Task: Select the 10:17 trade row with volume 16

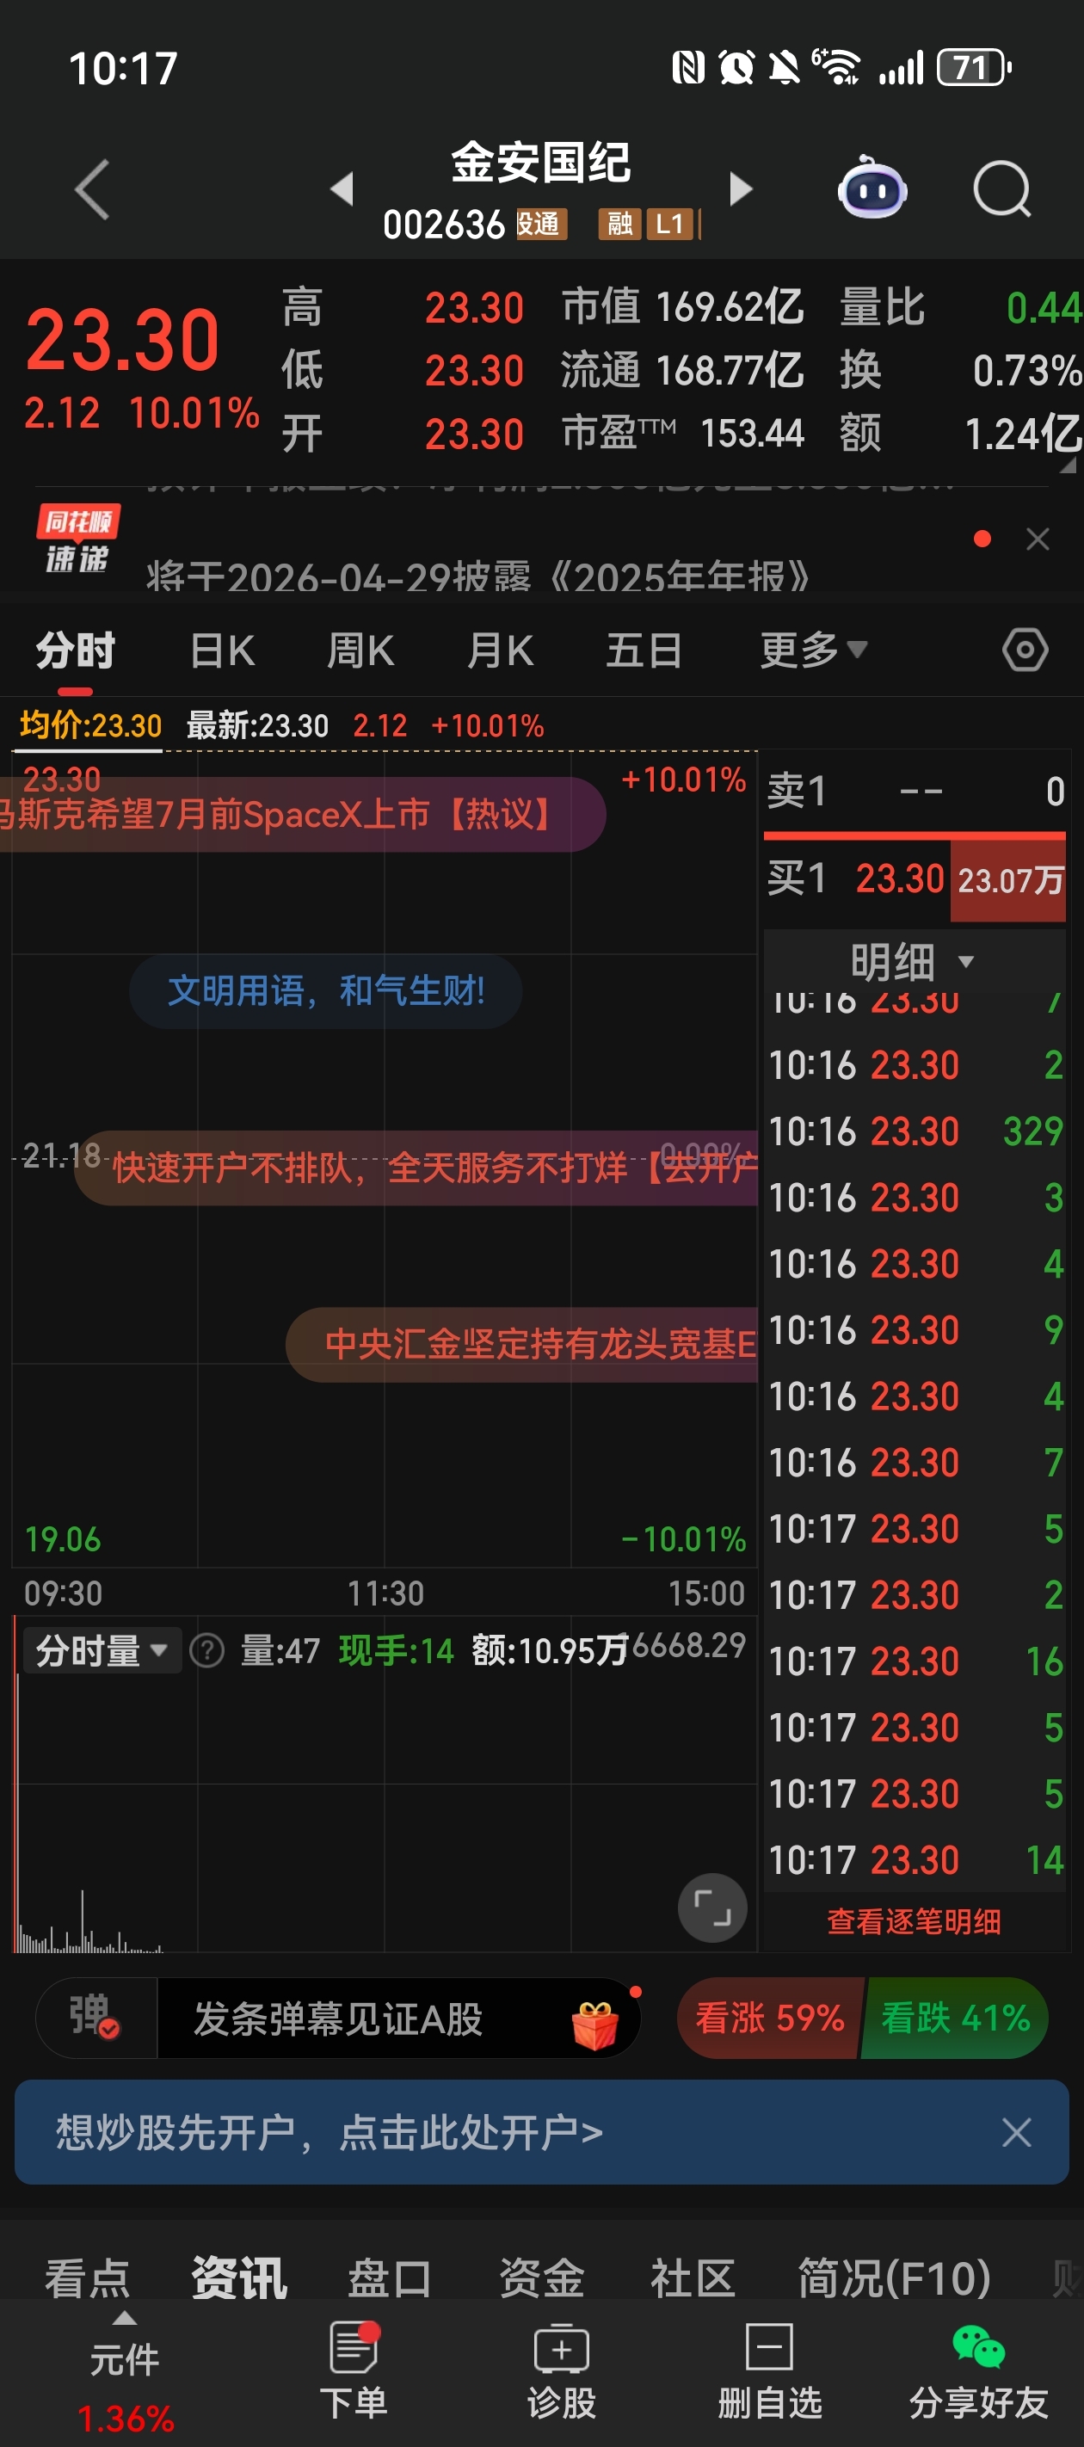Action: [915, 1661]
